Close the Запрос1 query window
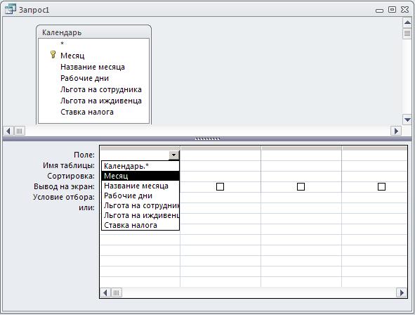 click(x=405, y=10)
